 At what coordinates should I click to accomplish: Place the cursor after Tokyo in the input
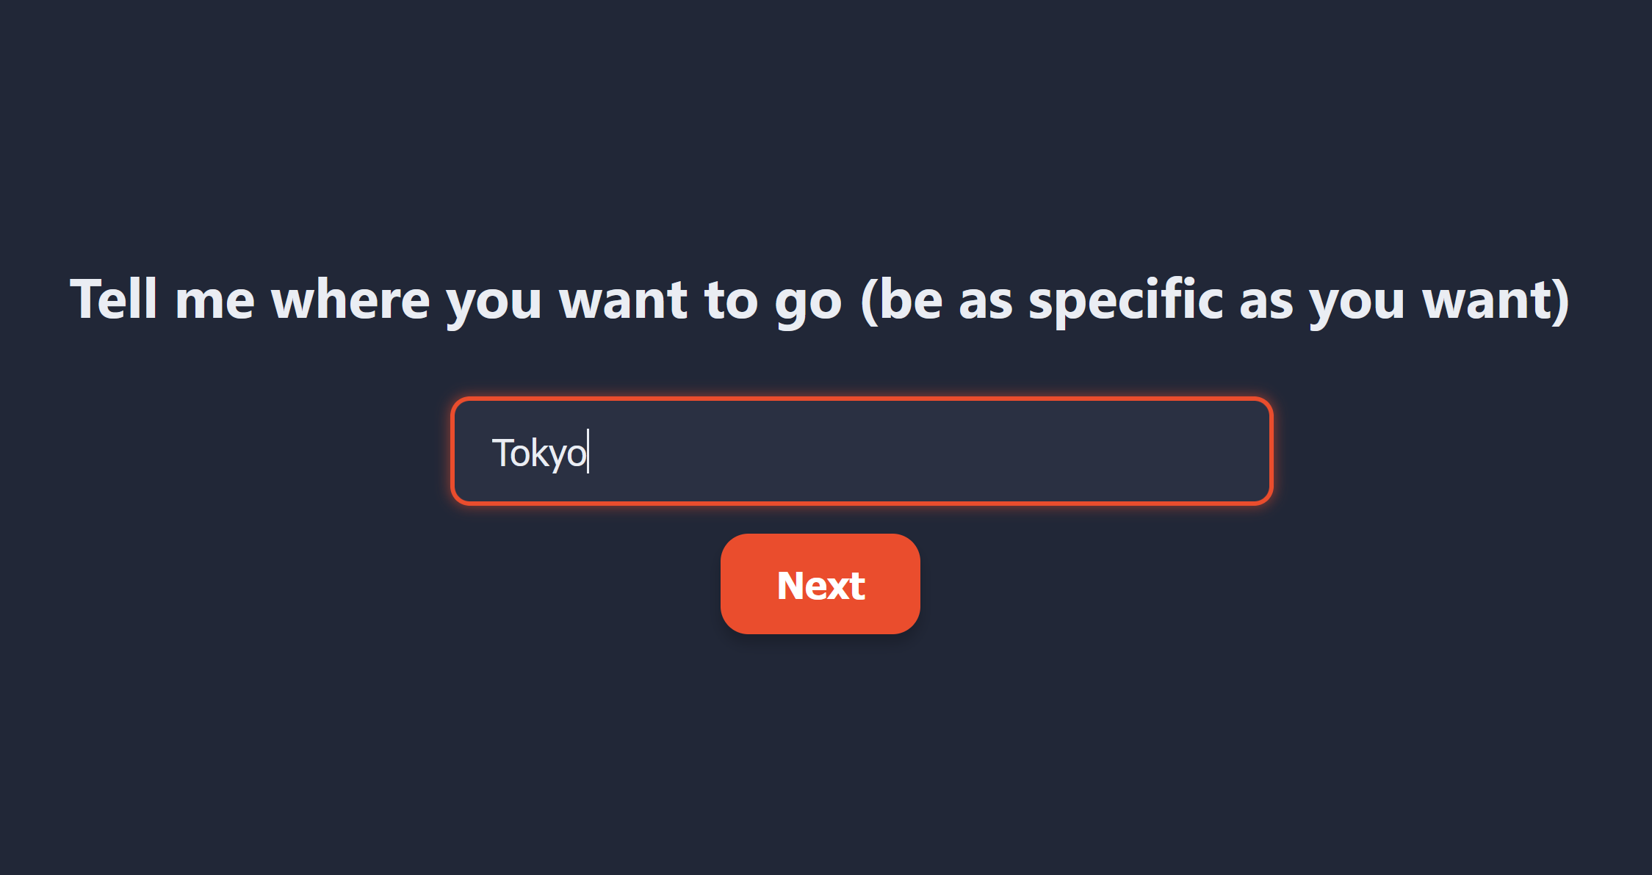588,452
